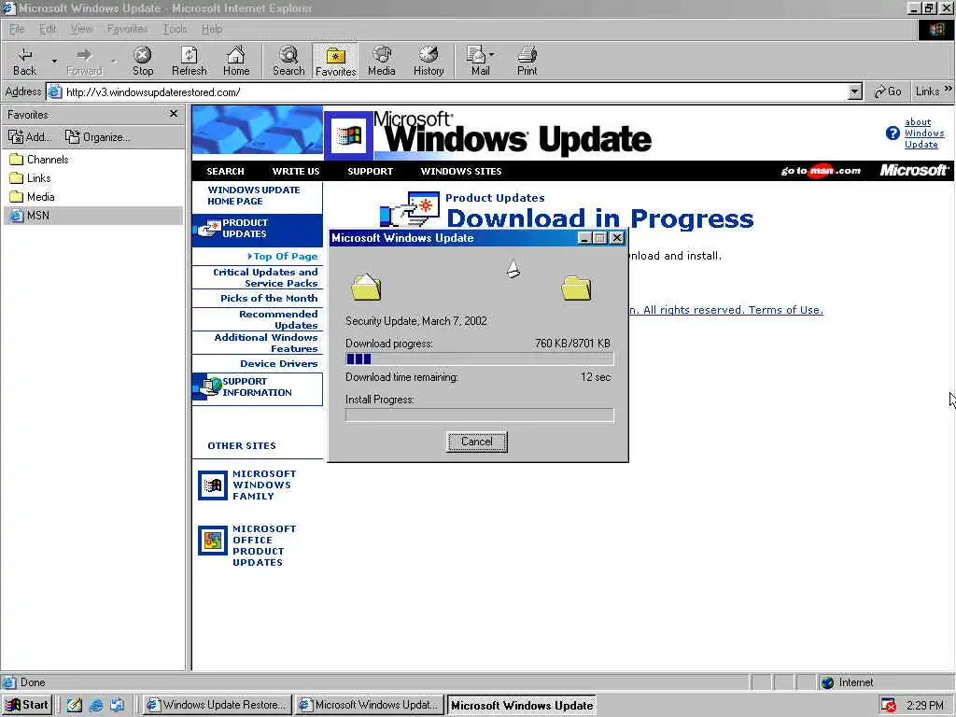Print the page using Print icon
The height and width of the screenshot is (717, 956).
pyautogui.click(x=527, y=61)
